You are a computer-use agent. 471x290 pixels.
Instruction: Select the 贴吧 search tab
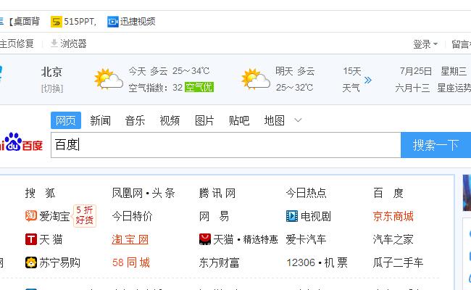click(x=239, y=120)
